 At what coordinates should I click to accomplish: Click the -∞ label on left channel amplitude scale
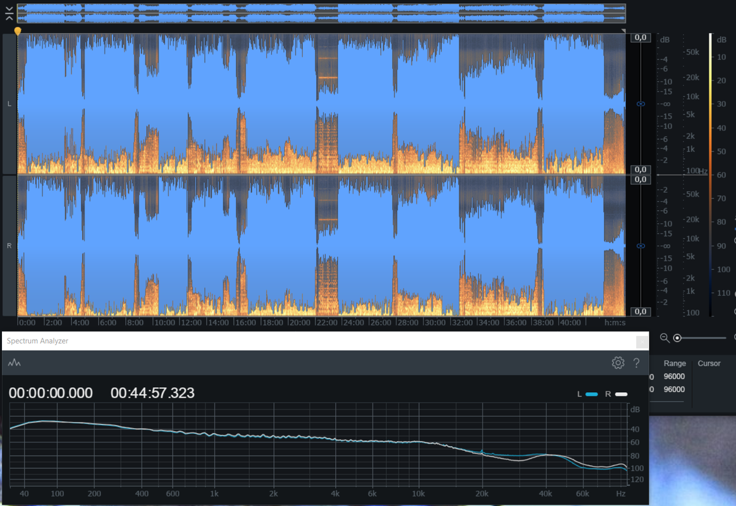666,104
